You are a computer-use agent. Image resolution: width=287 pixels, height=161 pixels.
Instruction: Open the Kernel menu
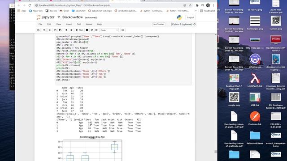pyautogui.click(x=89, y=24)
